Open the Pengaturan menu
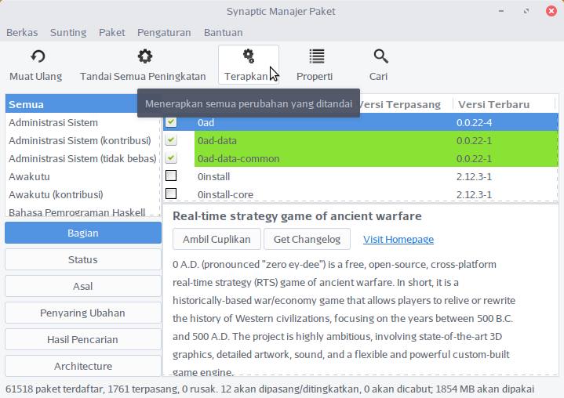The image size is (564, 398). click(x=164, y=33)
